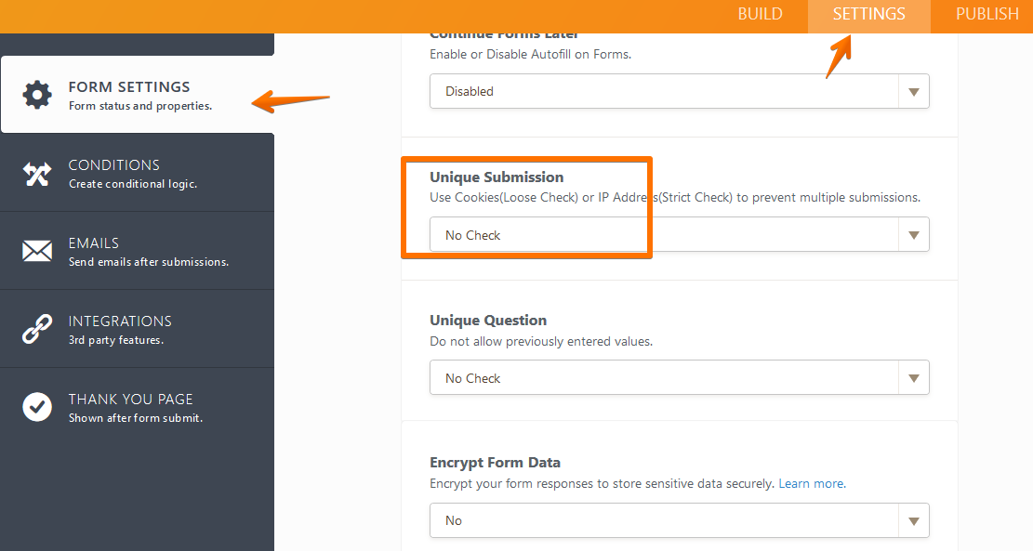This screenshot has width=1033, height=551.
Task: Open the Unique Question dropdown
Action: click(x=914, y=377)
